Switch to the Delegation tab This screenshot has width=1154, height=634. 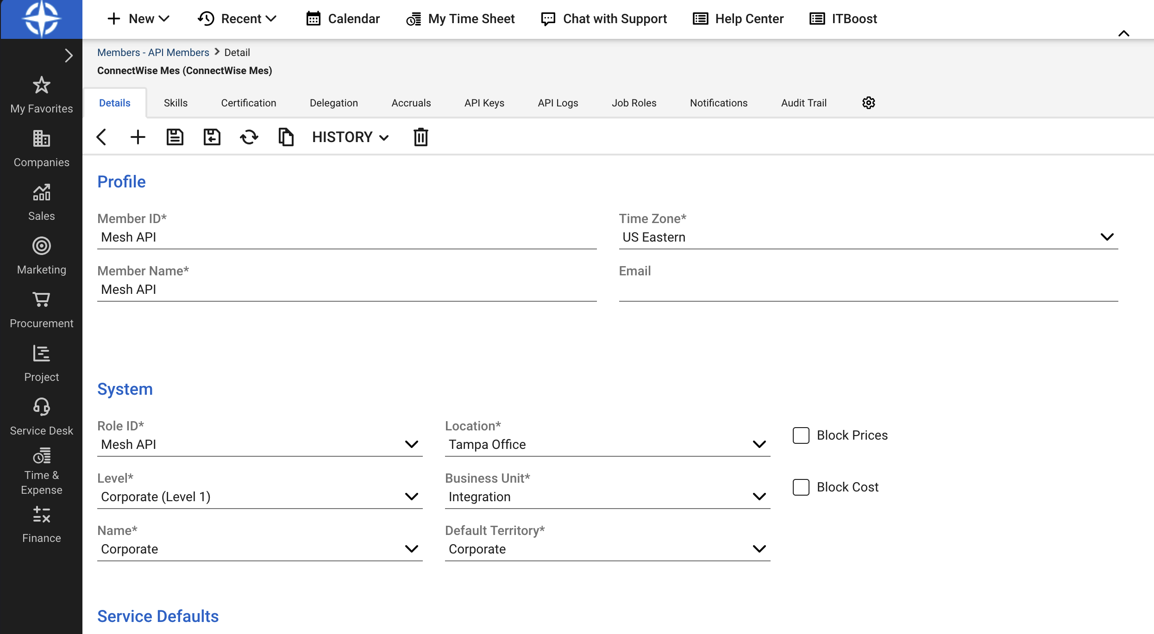coord(334,103)
